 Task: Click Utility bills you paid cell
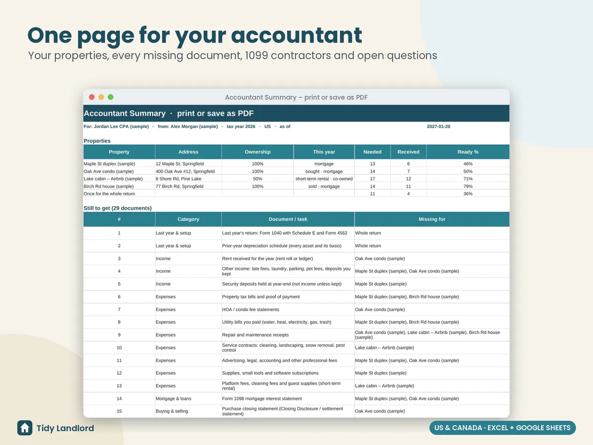[288, 322]
